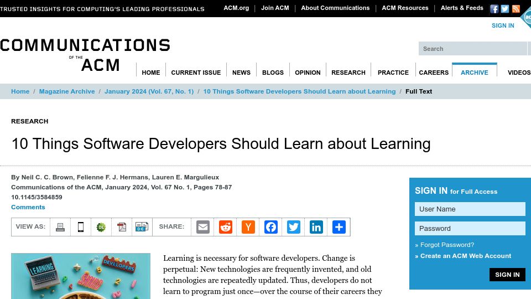Click the Communications of the ACM logo
This screenshot has height=299, width=531.
tap(85, 54)
